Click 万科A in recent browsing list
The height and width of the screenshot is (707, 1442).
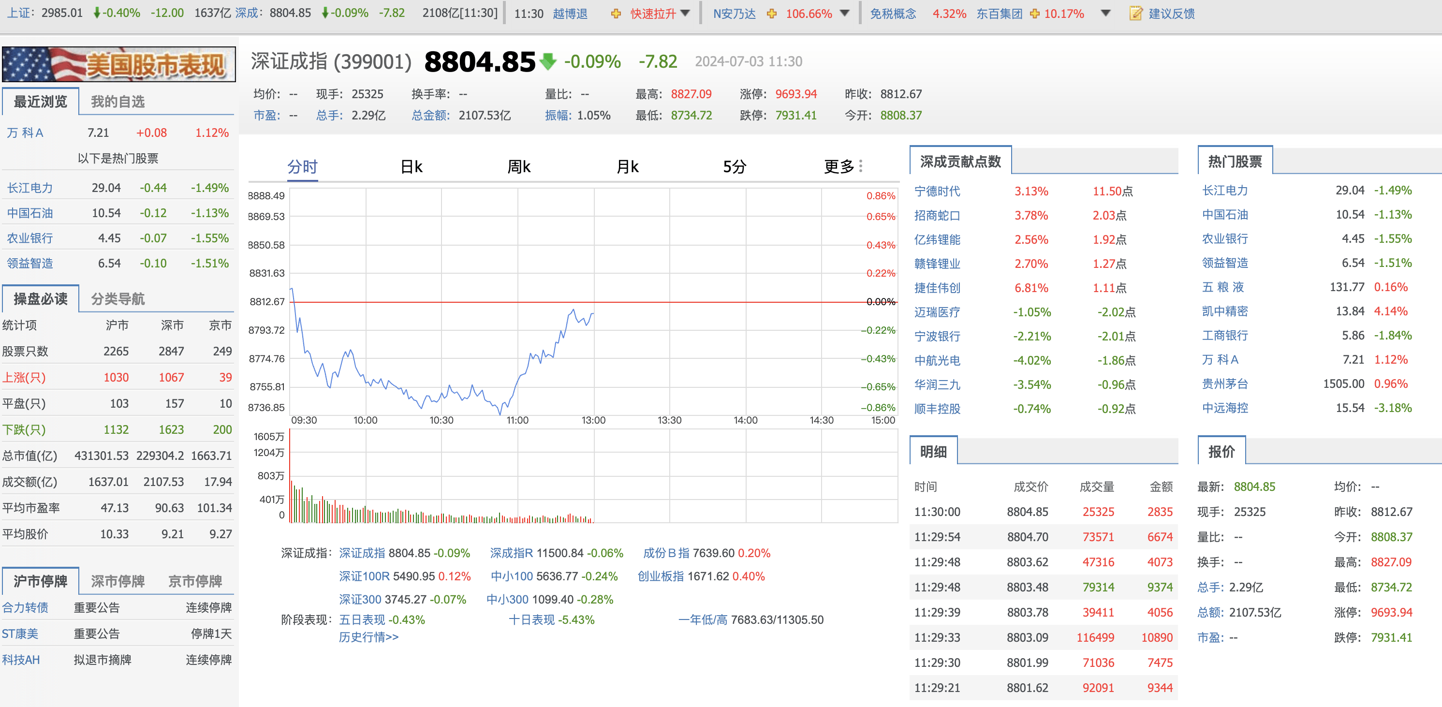click(25, 133)
